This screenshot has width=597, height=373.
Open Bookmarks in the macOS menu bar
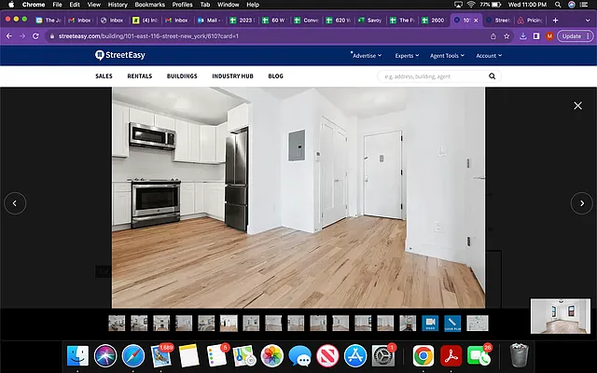pyautogui.click(x=149, y=5)
